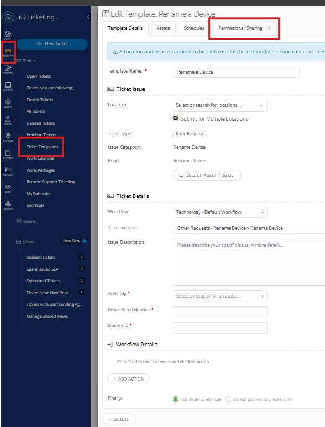Screen dimensions: 325x427
Task: Click the iiQ logo icon
Action: (8, 17)
